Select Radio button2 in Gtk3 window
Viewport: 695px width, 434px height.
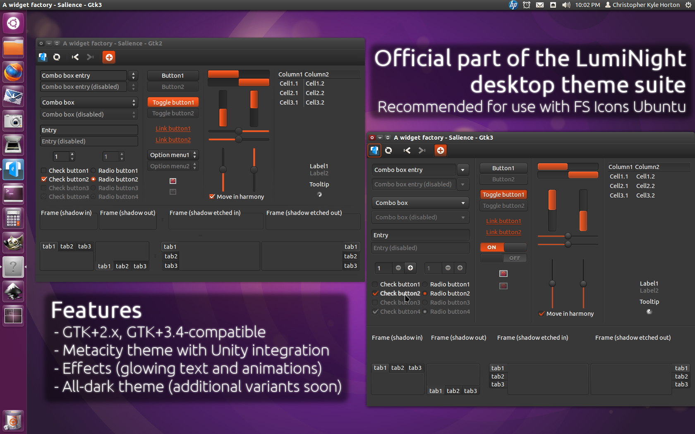[x=446, y=293]
